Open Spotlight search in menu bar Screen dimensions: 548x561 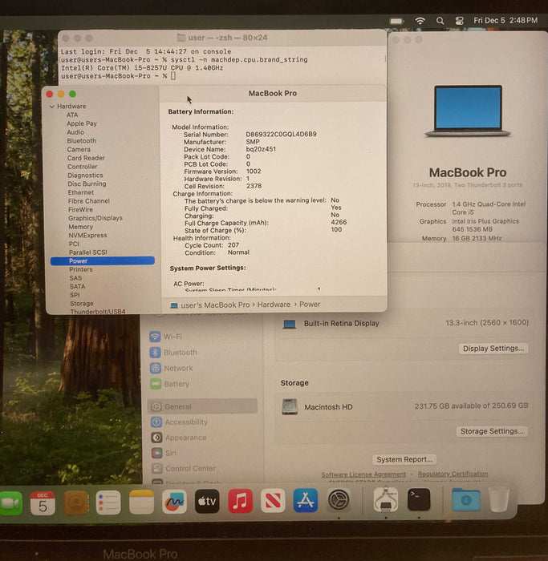click(440, 21)
